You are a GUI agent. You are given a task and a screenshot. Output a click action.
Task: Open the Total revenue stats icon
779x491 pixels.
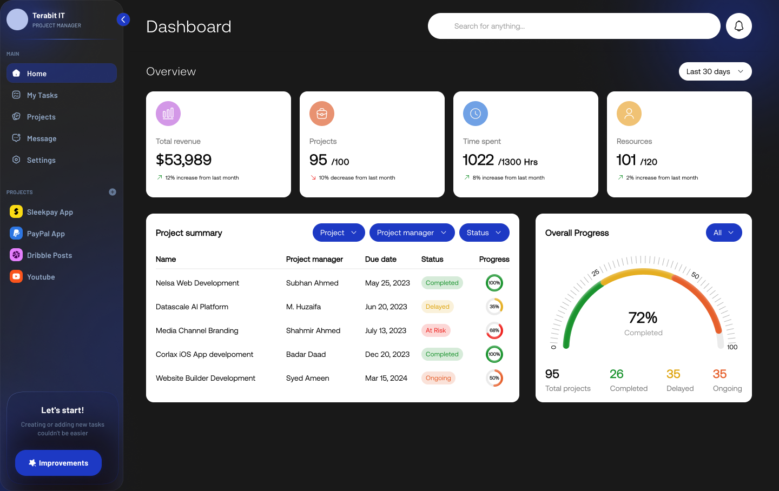pyautogui.click(x=168, y=114)
